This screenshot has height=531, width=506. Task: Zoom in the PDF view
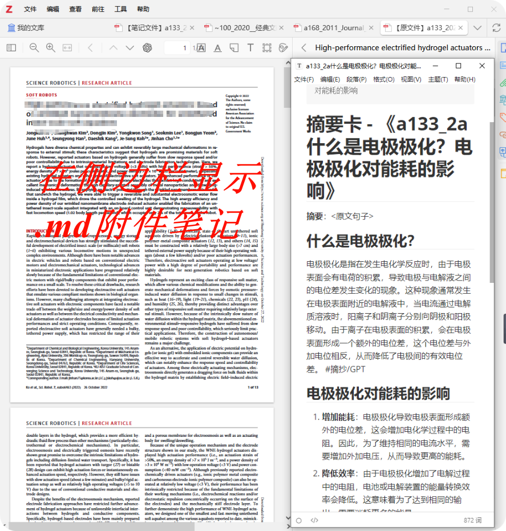pyautogui.click(x=50, y=48)
